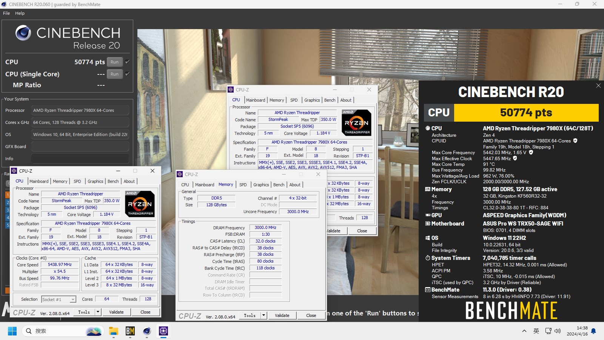
Task: Click the Close button in the bottom-left CPU-Z window
Action: tap(145, 312)
